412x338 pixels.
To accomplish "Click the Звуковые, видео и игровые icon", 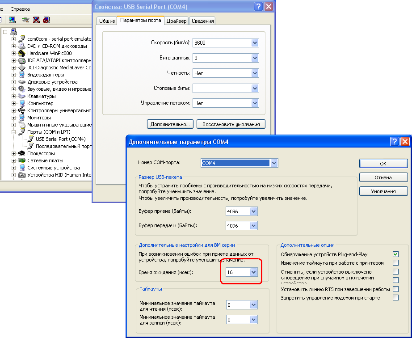I will coord(22,89).
